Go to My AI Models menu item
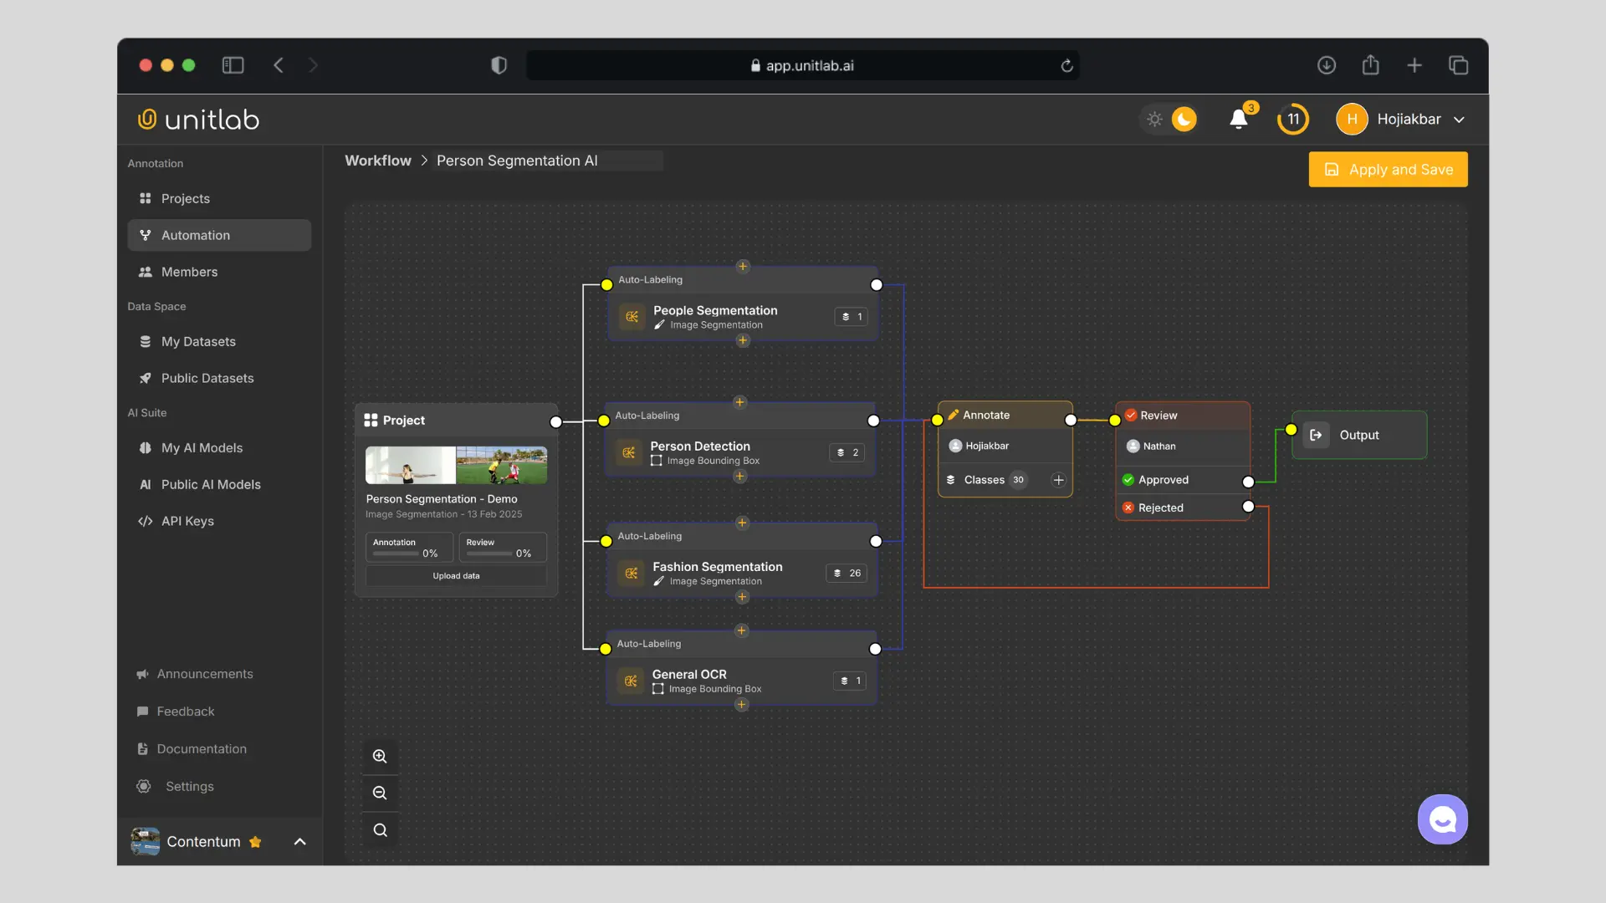Viewport: 1606px width, 903px height. click(x=202, y=447)
